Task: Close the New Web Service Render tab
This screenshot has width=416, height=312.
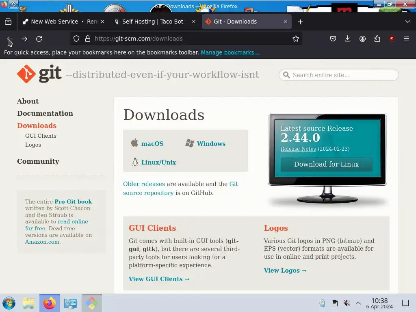Action: pyautogui.click(x=102, y=22)
